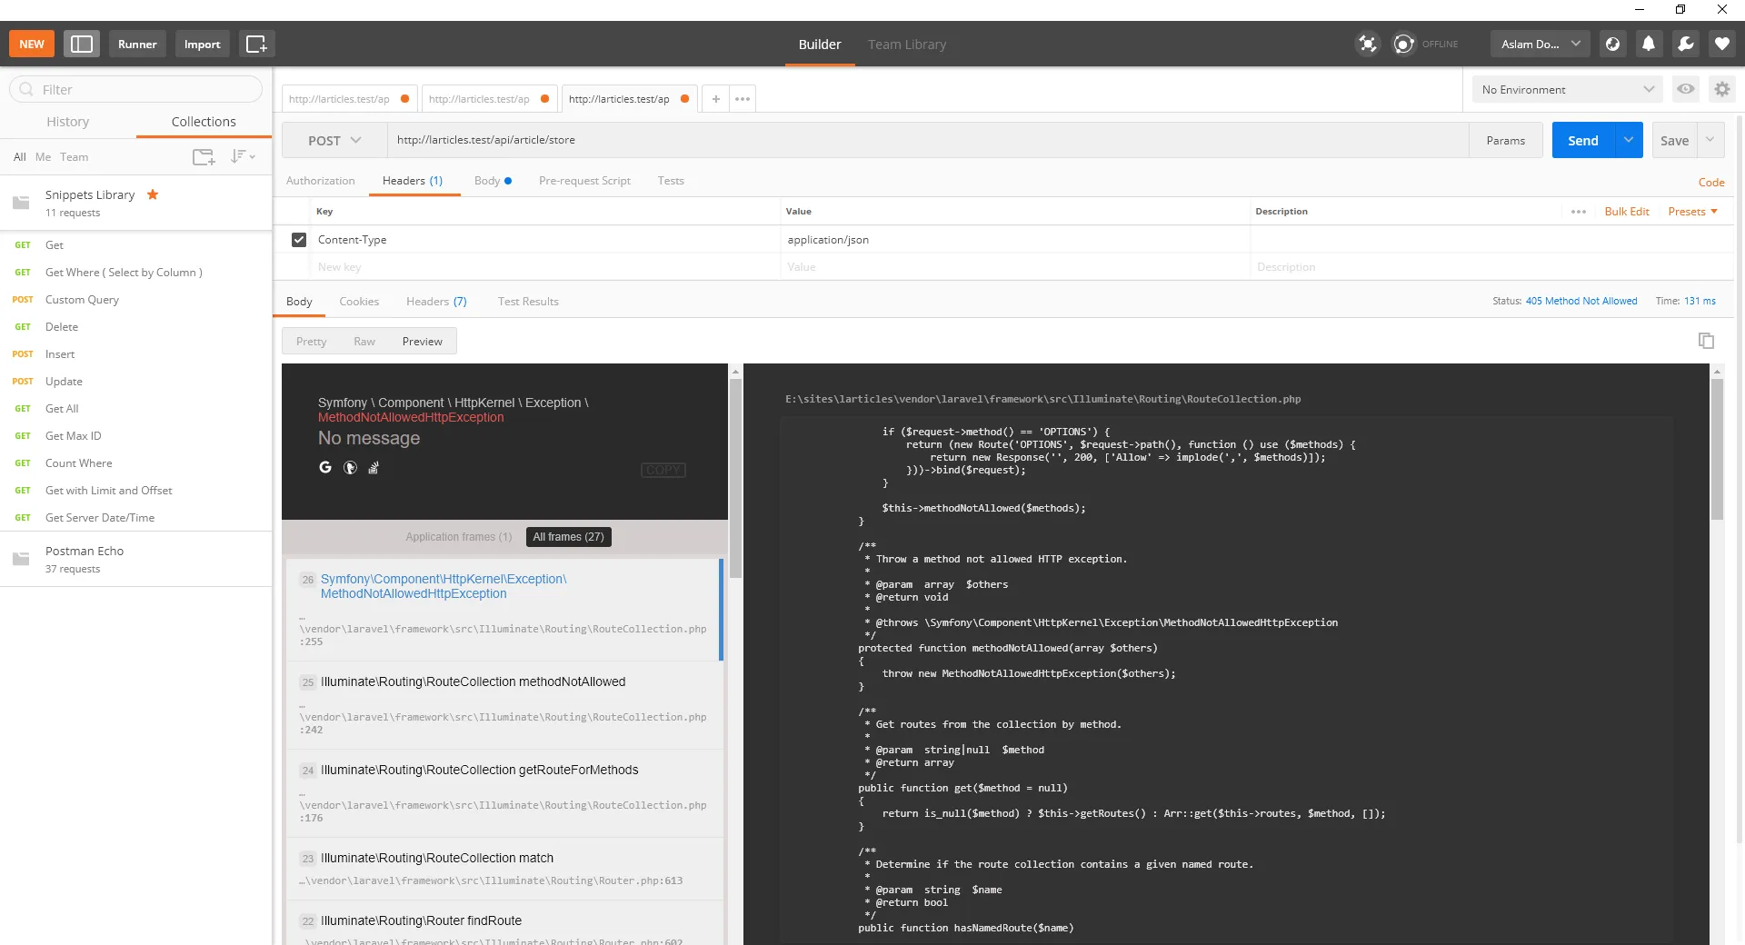Open environment quick look eye icon
Viewport: 1745px width, 945px height.
coord(1686,89)
